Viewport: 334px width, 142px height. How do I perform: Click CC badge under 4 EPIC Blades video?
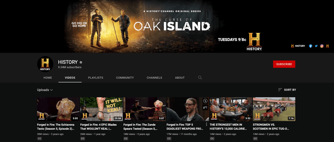pos(83,138)
